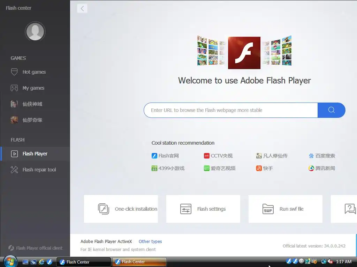The width and height of the screenshot is (357, 267).
Task: Open Flash repair tool in the sidebar
Action: (35, 170)
